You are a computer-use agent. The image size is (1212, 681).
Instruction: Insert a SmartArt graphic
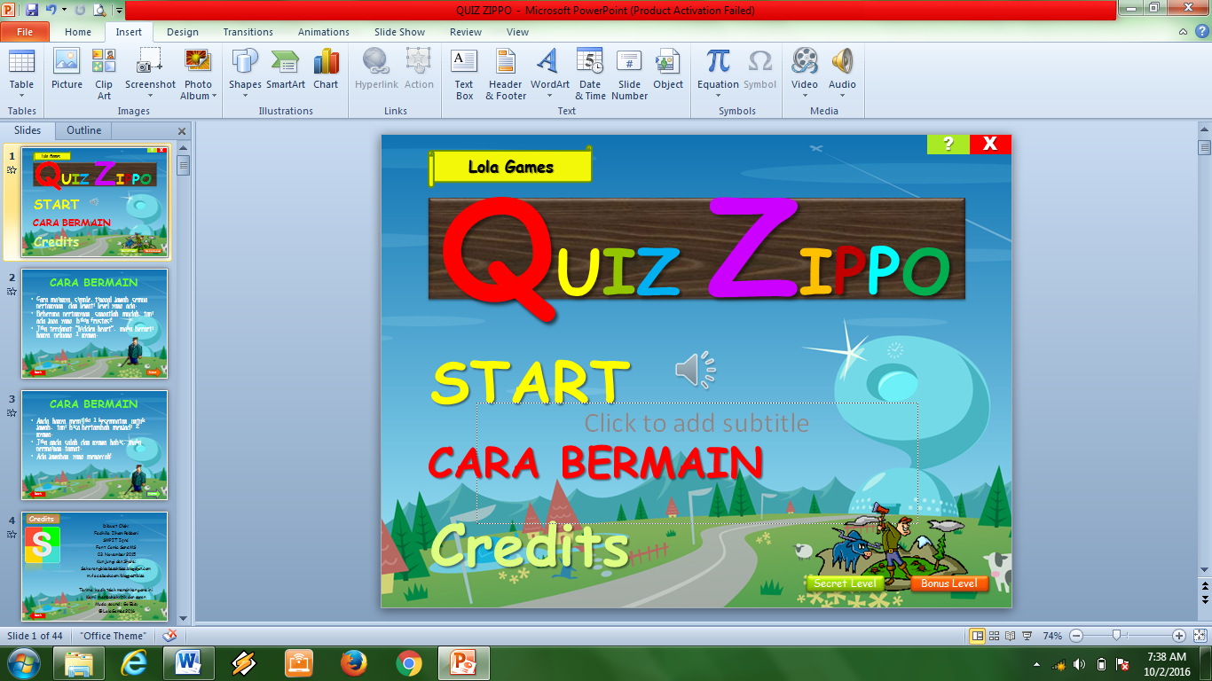pos(286,68)
